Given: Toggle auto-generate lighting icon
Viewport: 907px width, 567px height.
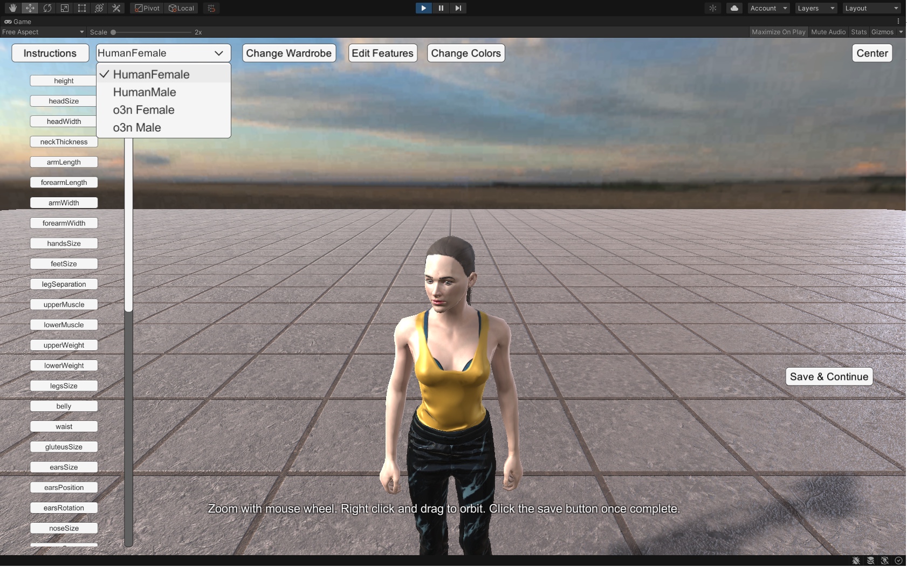Looking at the screenshot, I should tap(884, 561).
